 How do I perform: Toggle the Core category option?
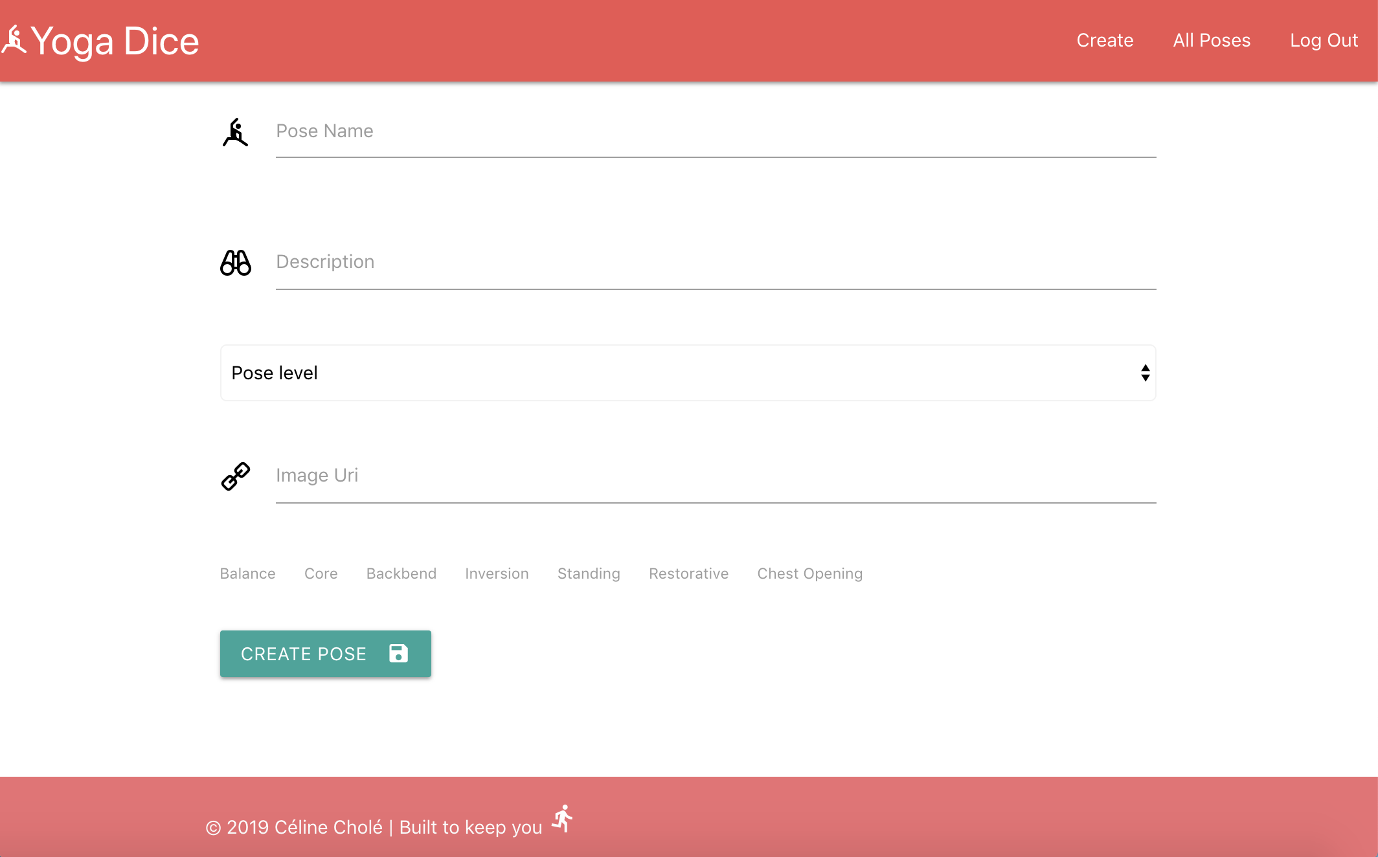point(321,573)
